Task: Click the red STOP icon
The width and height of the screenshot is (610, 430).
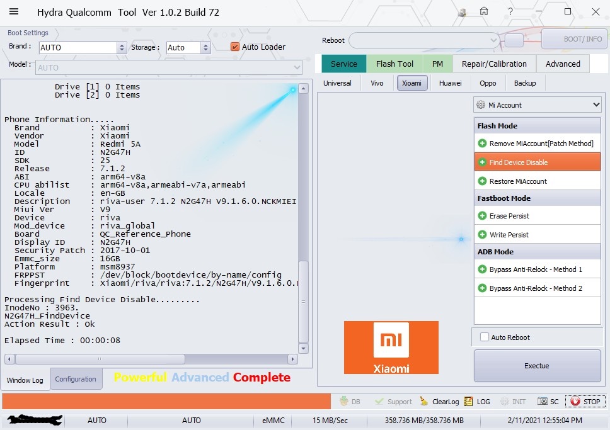Action: pos(575,401)
